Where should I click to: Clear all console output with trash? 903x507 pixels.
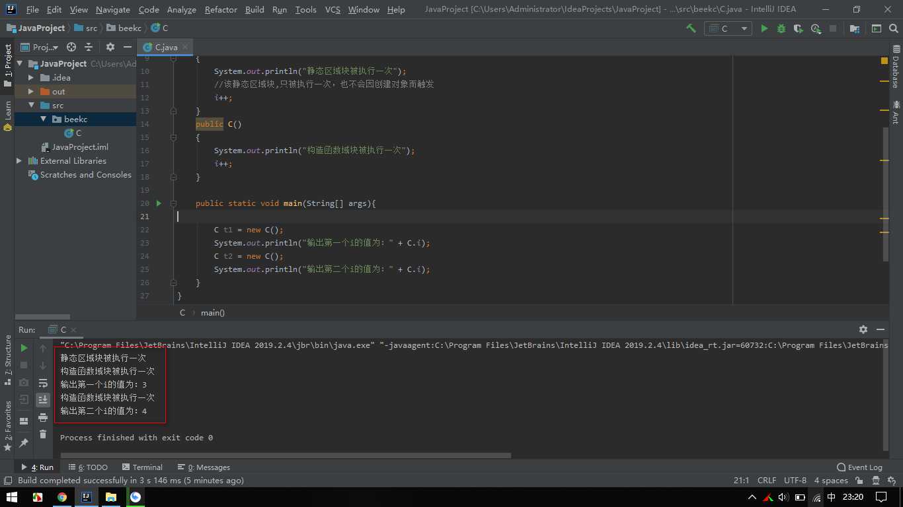43,434
